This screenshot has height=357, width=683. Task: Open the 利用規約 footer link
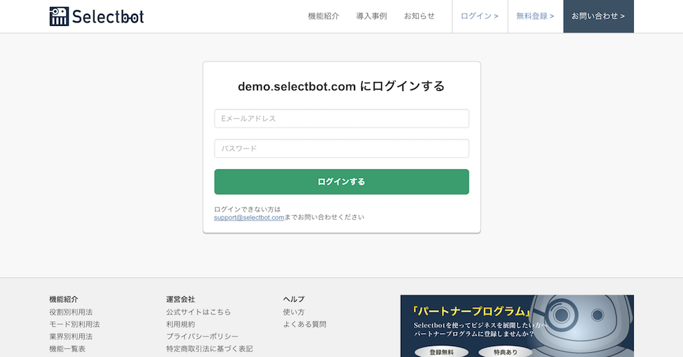[180, 324]
